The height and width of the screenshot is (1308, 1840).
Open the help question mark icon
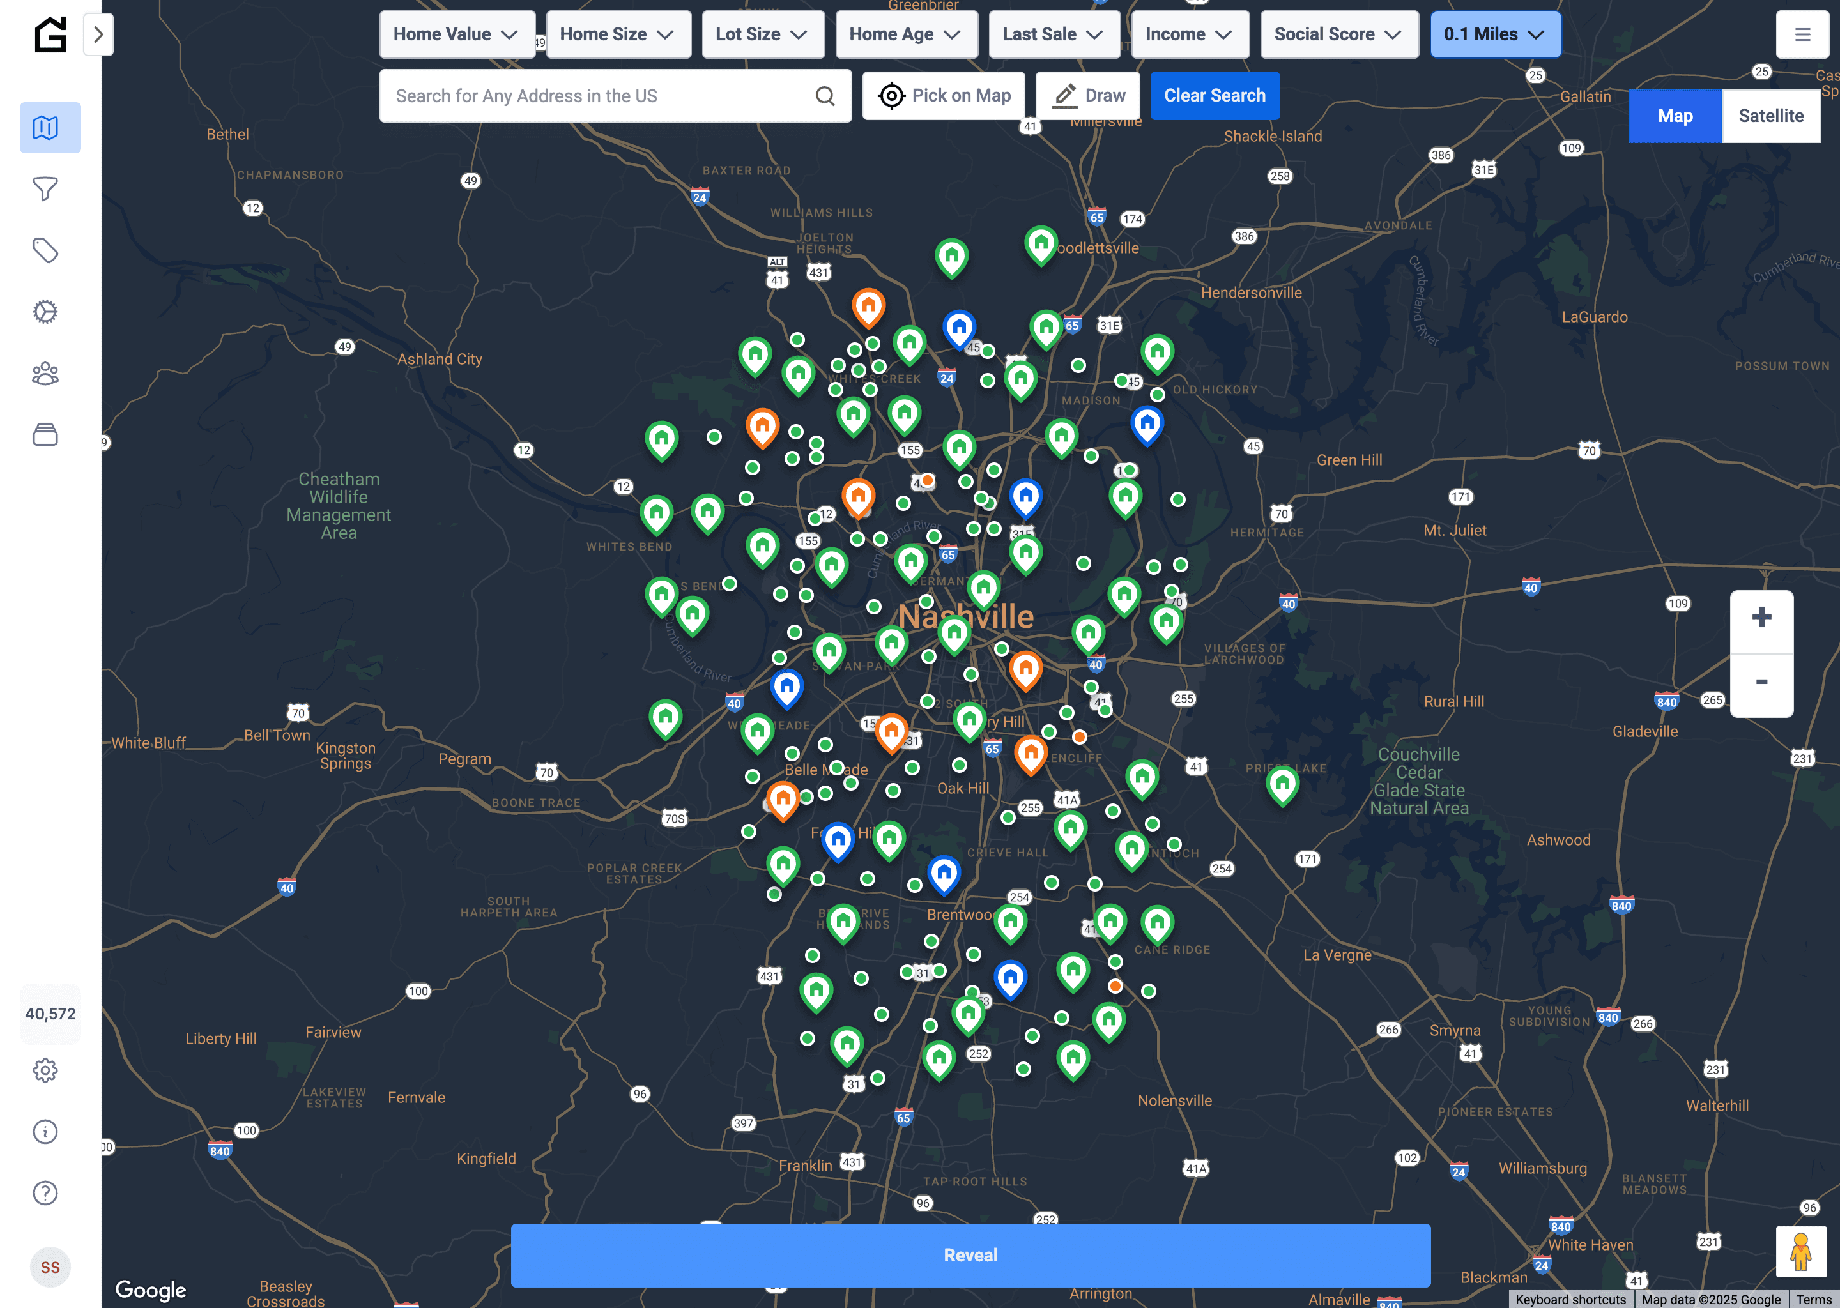pyautogui.click(x=46, y=1193)
